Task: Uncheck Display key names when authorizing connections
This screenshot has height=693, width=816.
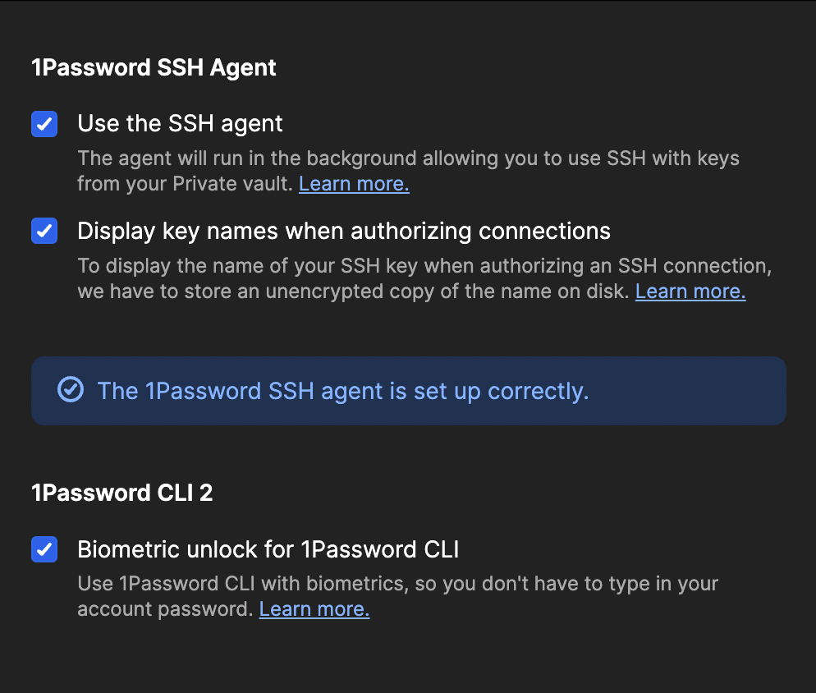Action: coord(44,232)
